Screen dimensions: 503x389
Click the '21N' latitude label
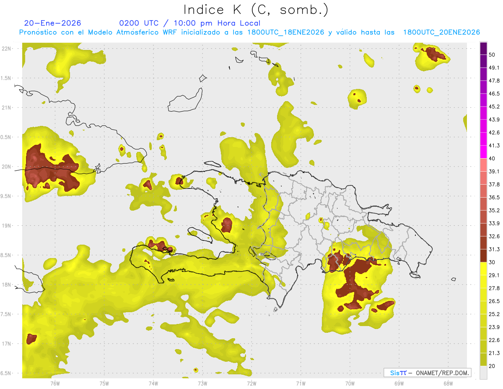click(6, 107)
